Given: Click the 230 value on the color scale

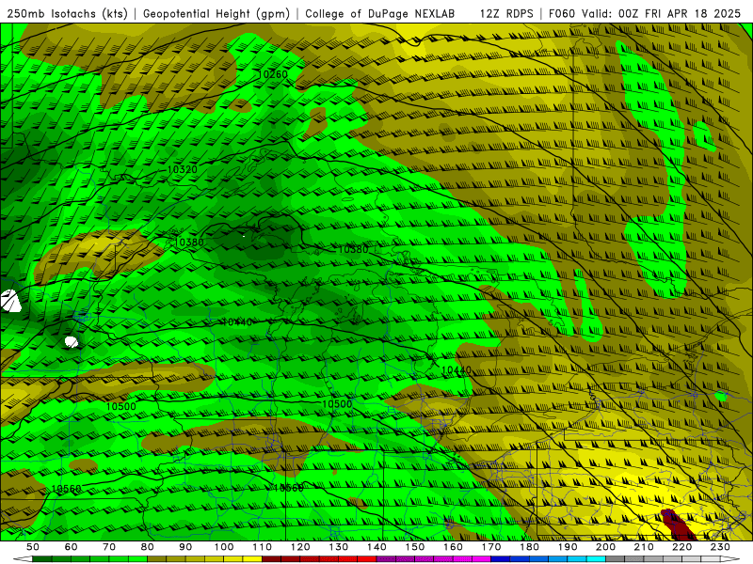Looking at the screenshot, I should tap(720, 547).
